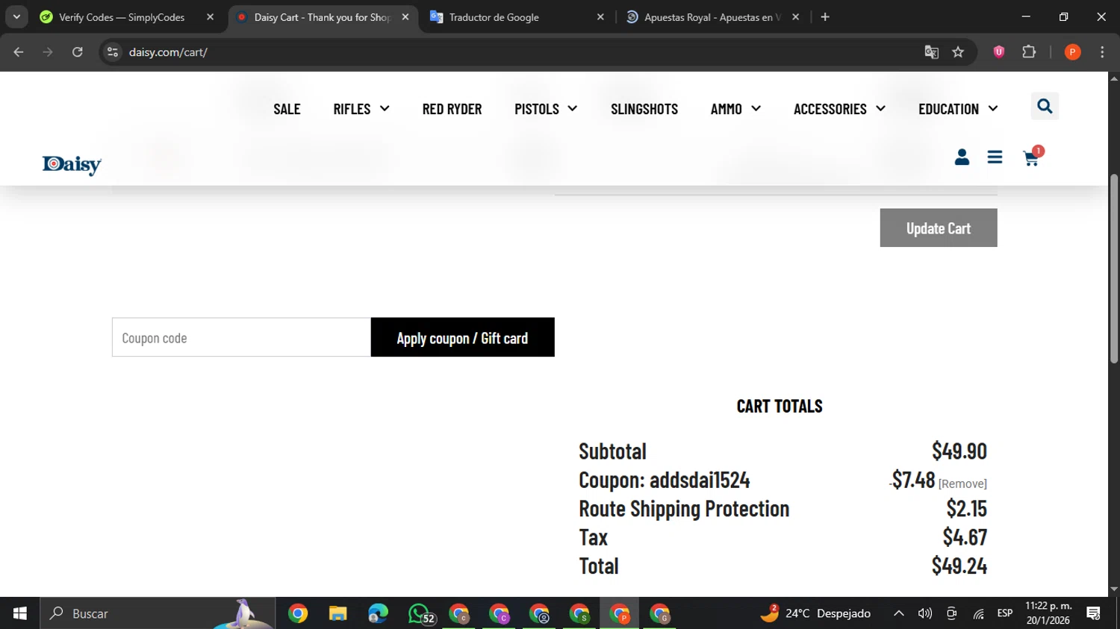The width and height of the screenshot is (1120, 629).
Task: Open the clock and date 11:22 p. m.
Action: pos(1048,613)
